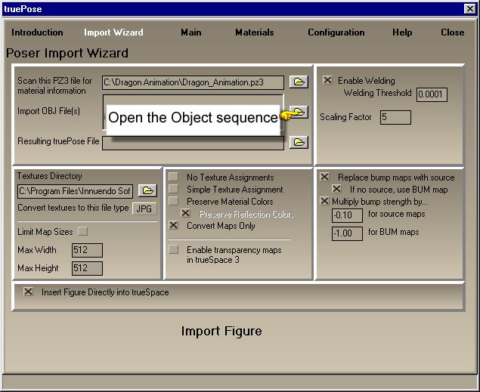The height and width of the screenshot is (392, 480).
Task: Open the Materials tab
Action: 254,32
